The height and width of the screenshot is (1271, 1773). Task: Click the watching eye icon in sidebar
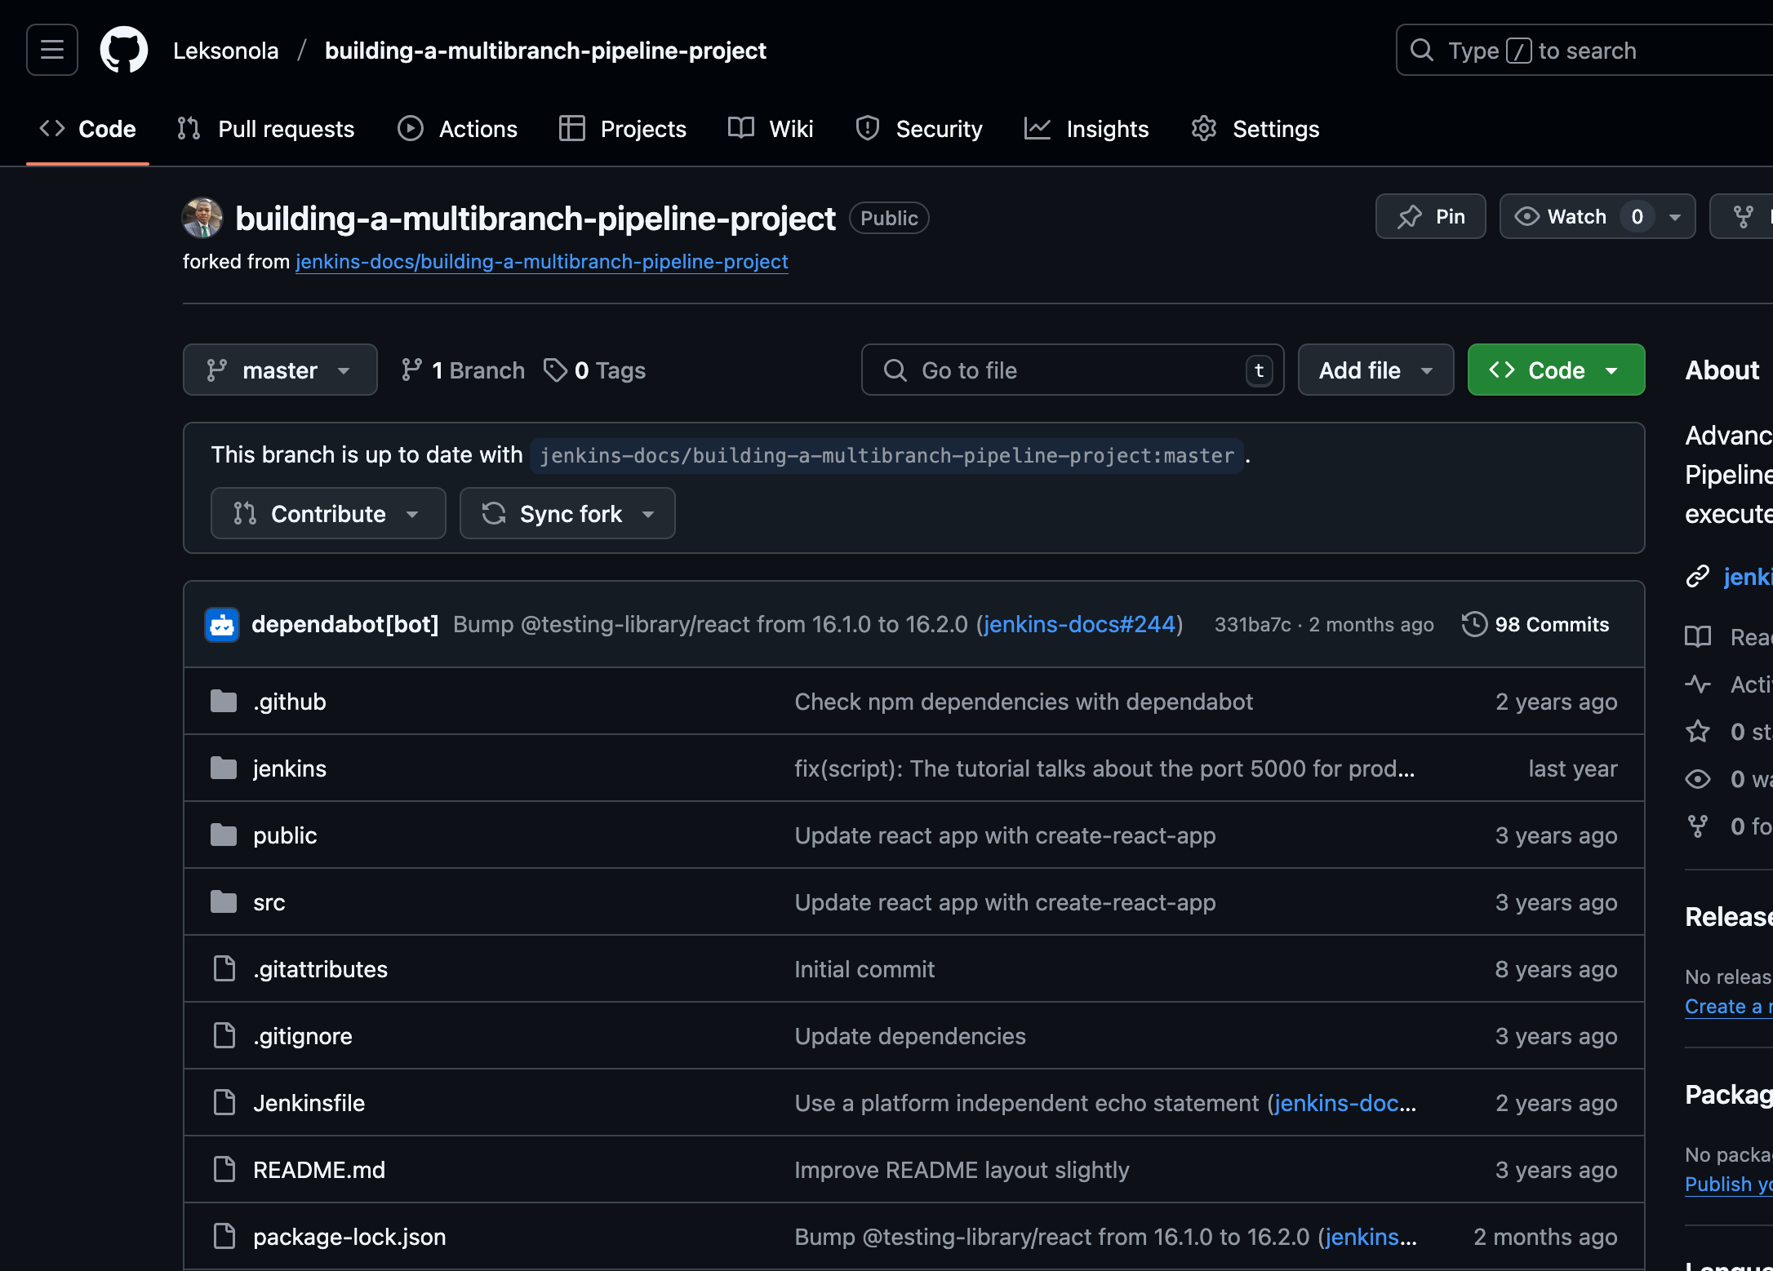point(1698,779)
